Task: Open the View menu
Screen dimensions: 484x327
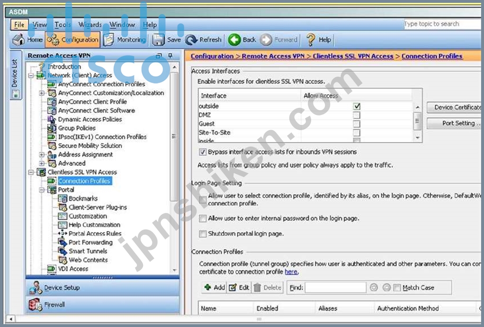Action: (x=39, y=25)
